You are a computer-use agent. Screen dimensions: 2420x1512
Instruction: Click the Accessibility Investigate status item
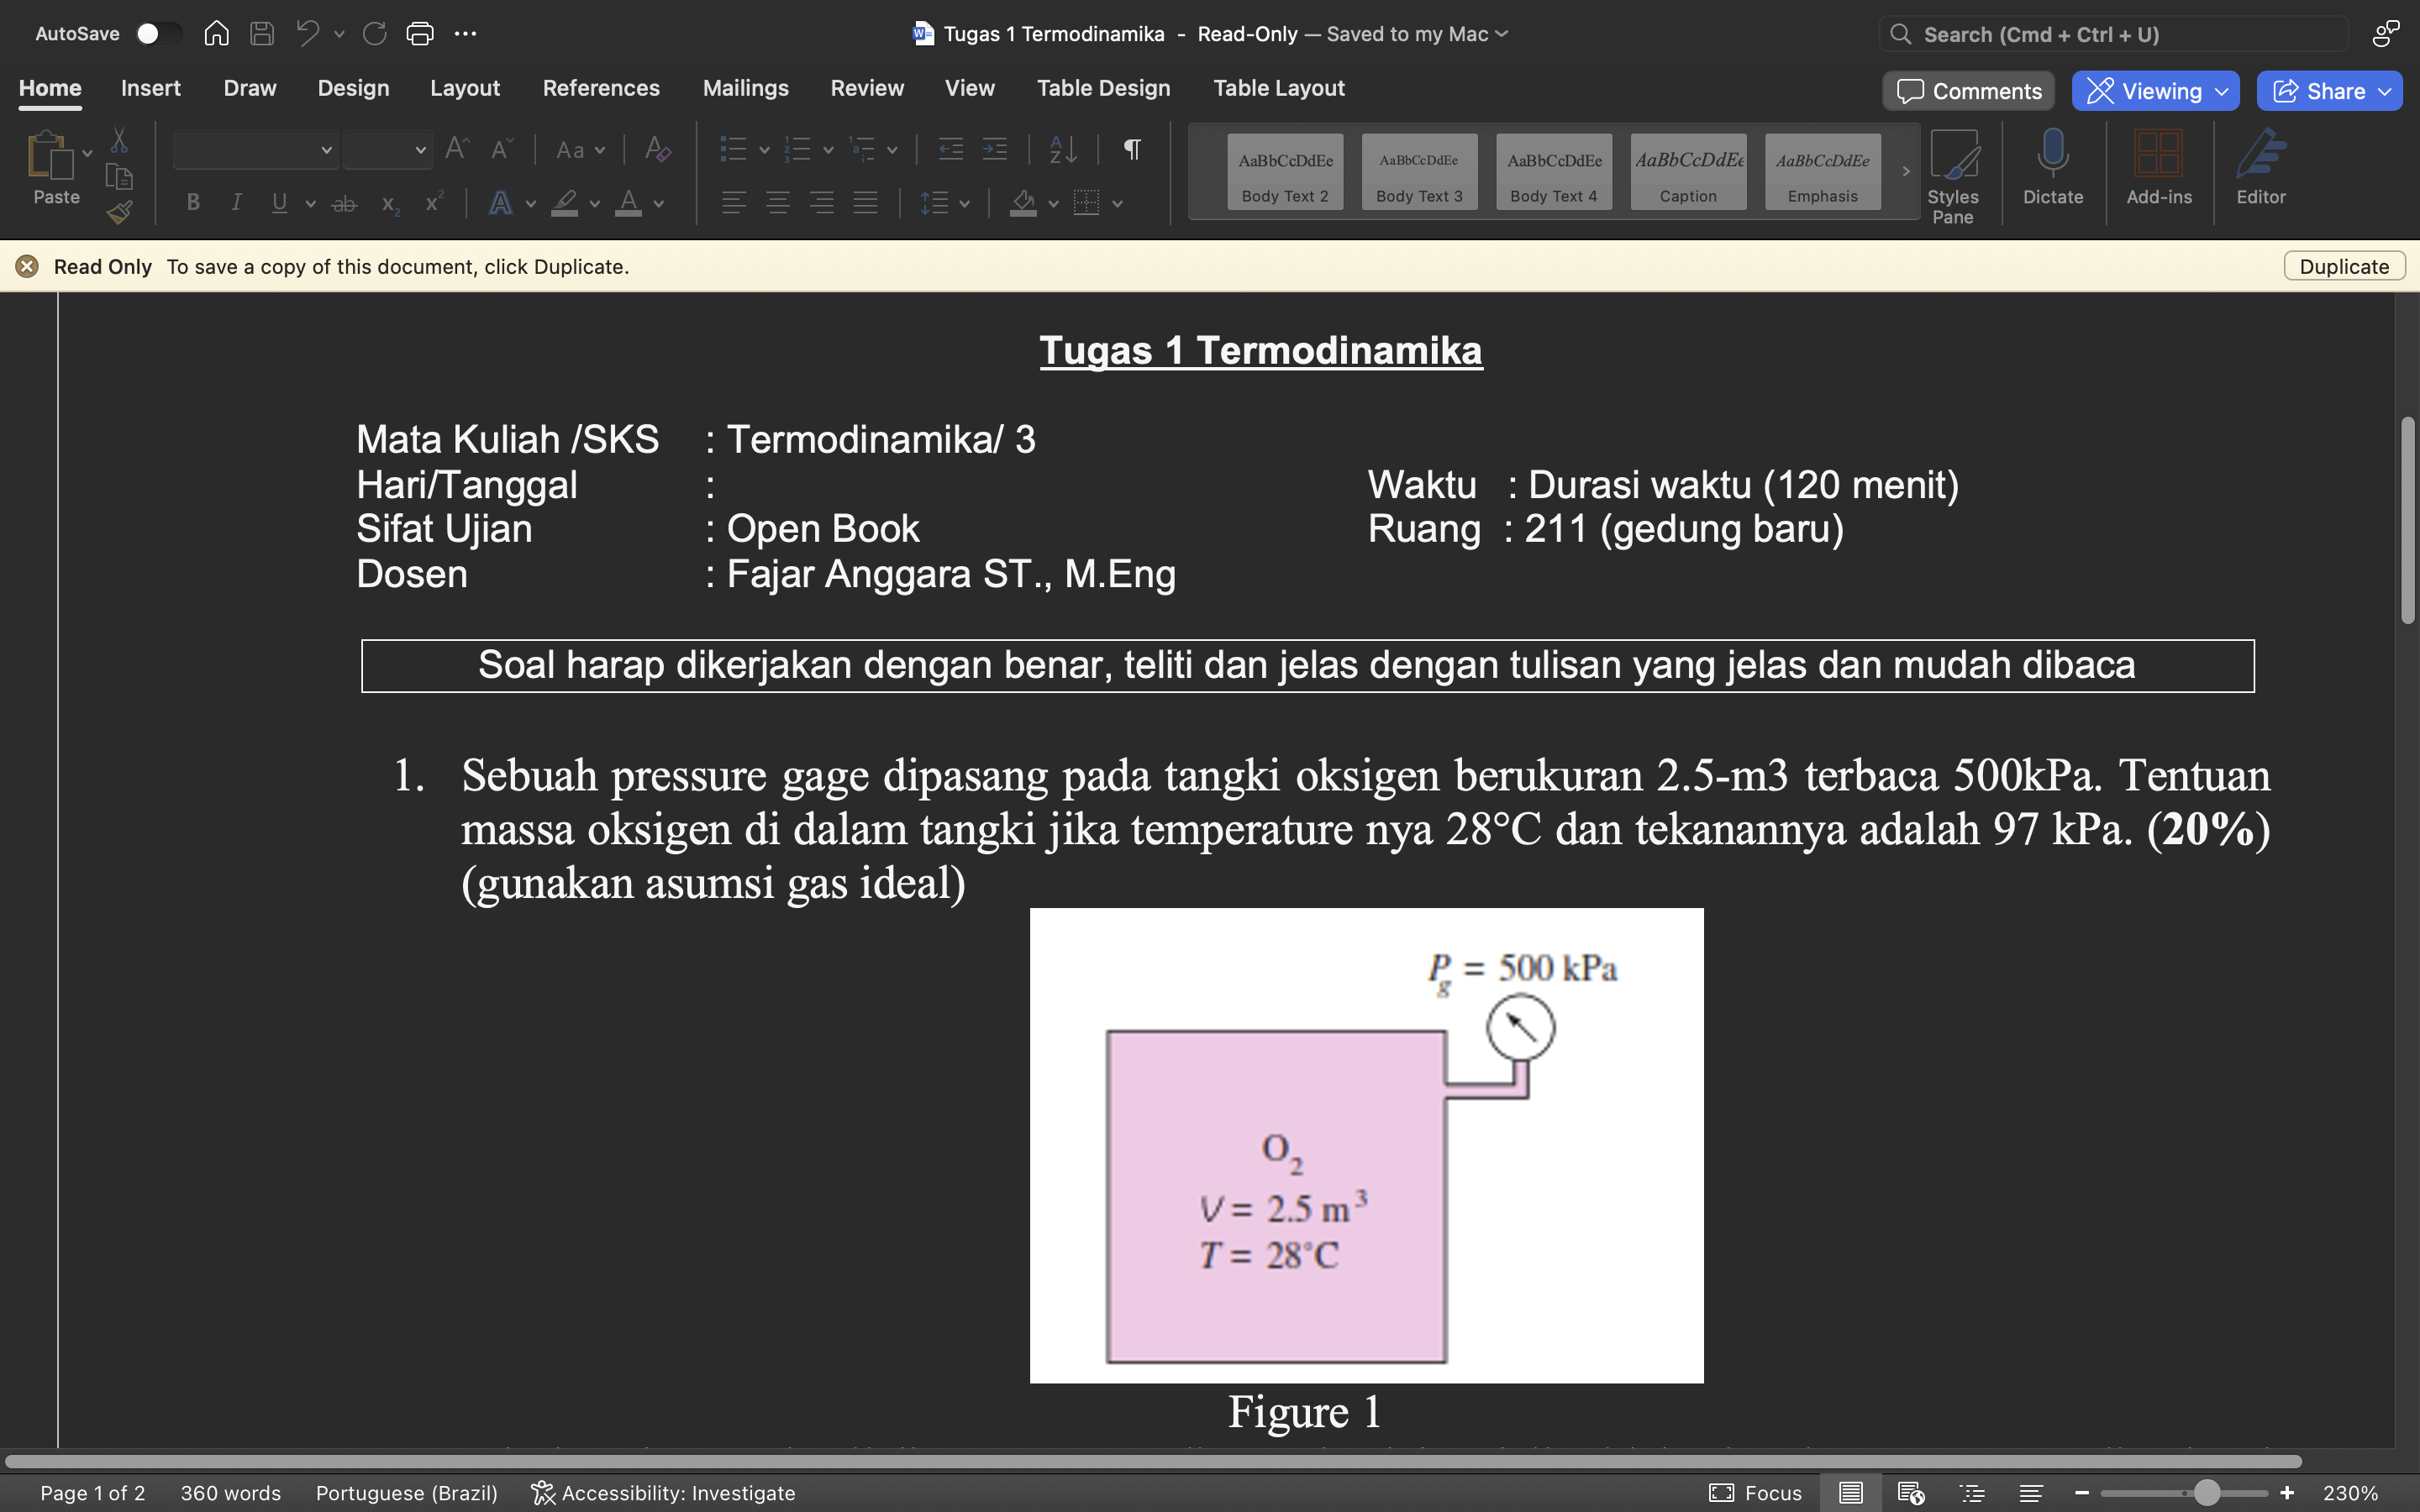tap(663, 1492)
